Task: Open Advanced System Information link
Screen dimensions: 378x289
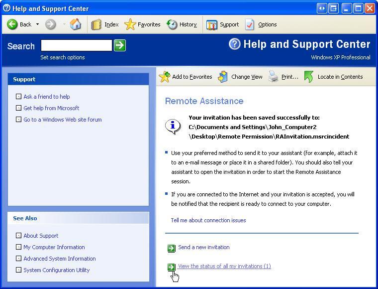Action: 60,259
